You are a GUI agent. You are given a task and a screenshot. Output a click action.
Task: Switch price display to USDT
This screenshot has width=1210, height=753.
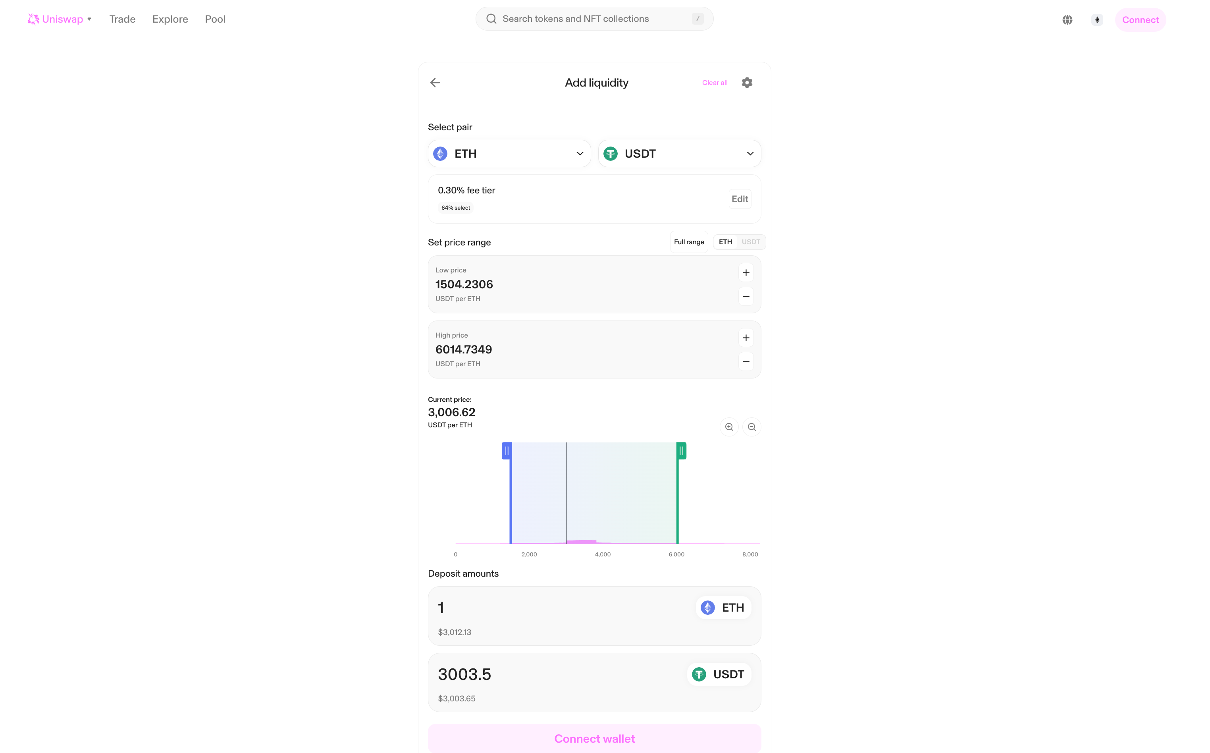coord(751,242)
